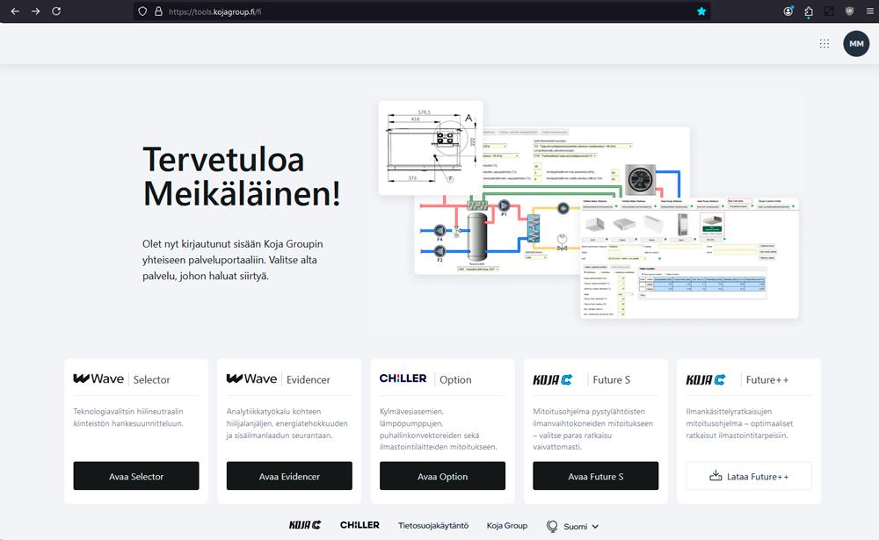Launch the tool via Avaa Option button

pos(442,476)
